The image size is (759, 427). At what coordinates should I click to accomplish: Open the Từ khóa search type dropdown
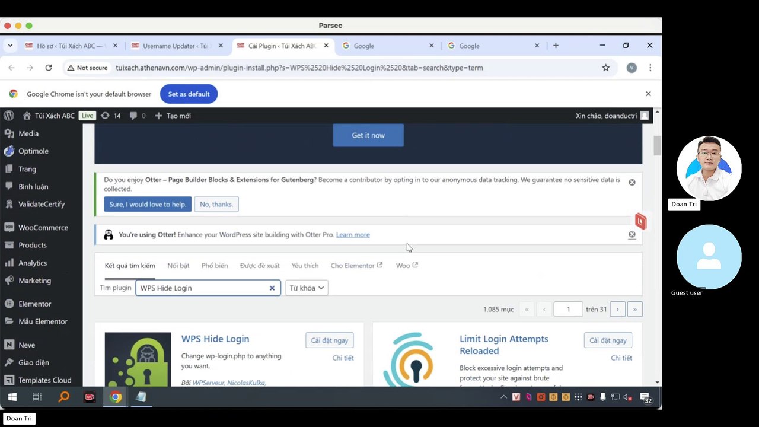pyautogui.click(x=307, y=288)
